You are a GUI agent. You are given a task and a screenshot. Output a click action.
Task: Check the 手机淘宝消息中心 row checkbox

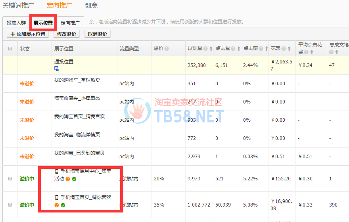click(x=10, y=179)
